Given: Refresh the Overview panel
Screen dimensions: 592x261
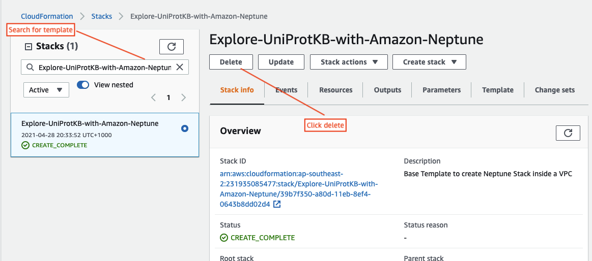Looking at the screenshot, I should click(x=568, y=133).
